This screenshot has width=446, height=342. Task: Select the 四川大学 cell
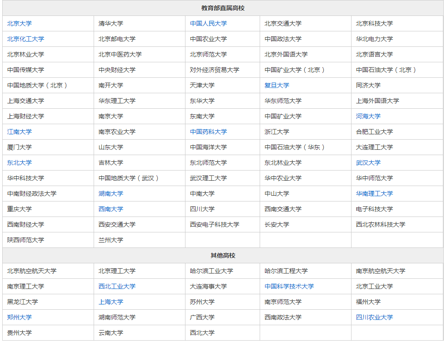coord(223,209)
